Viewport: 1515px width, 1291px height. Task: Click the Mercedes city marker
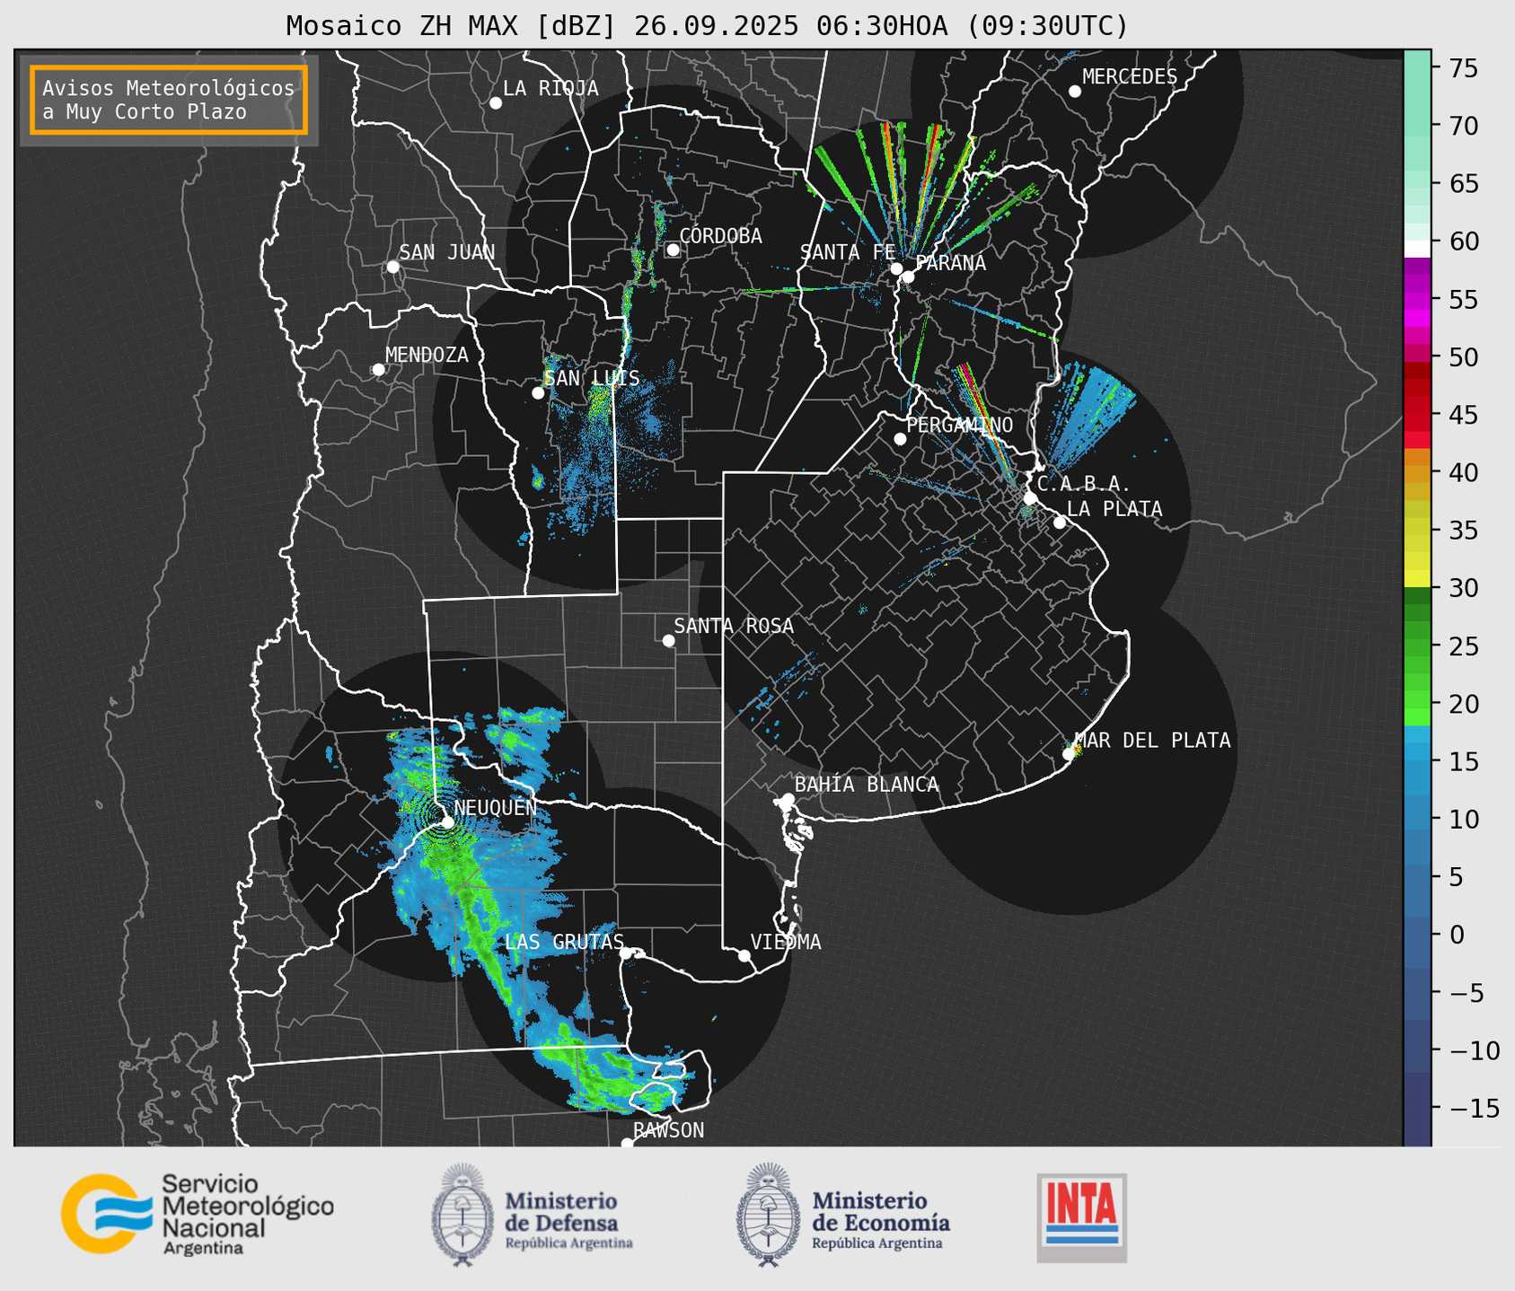[x=1075, y=92]
